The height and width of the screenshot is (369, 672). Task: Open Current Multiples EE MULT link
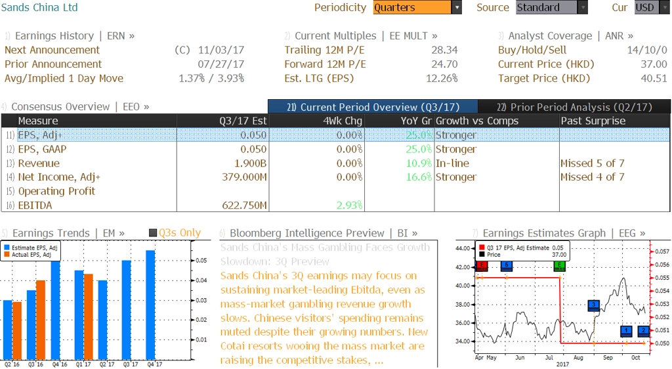click(x=366, y=36)
